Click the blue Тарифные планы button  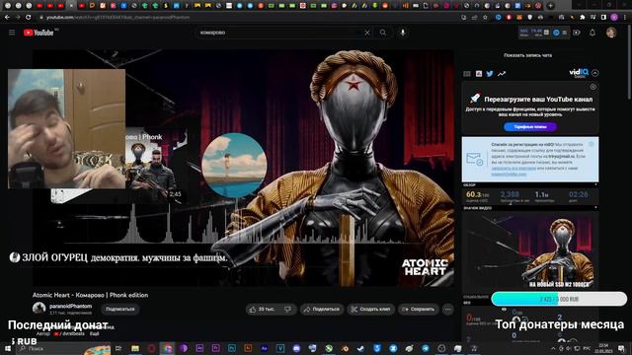click(x=530, y=127)
